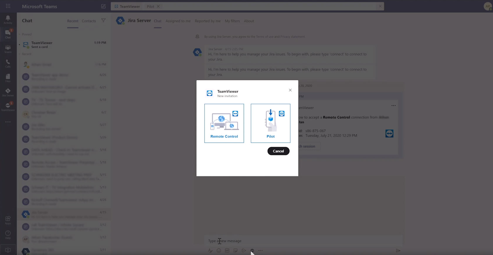Viewport: 493px width, 255px height.
Task: Start a new chat with compose icon
Action: pos(103,6)
